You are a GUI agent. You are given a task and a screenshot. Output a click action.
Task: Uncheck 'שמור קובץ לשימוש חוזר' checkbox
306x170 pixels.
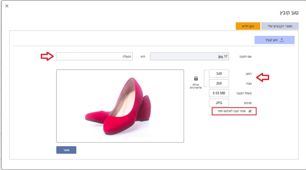pos(250,111)
